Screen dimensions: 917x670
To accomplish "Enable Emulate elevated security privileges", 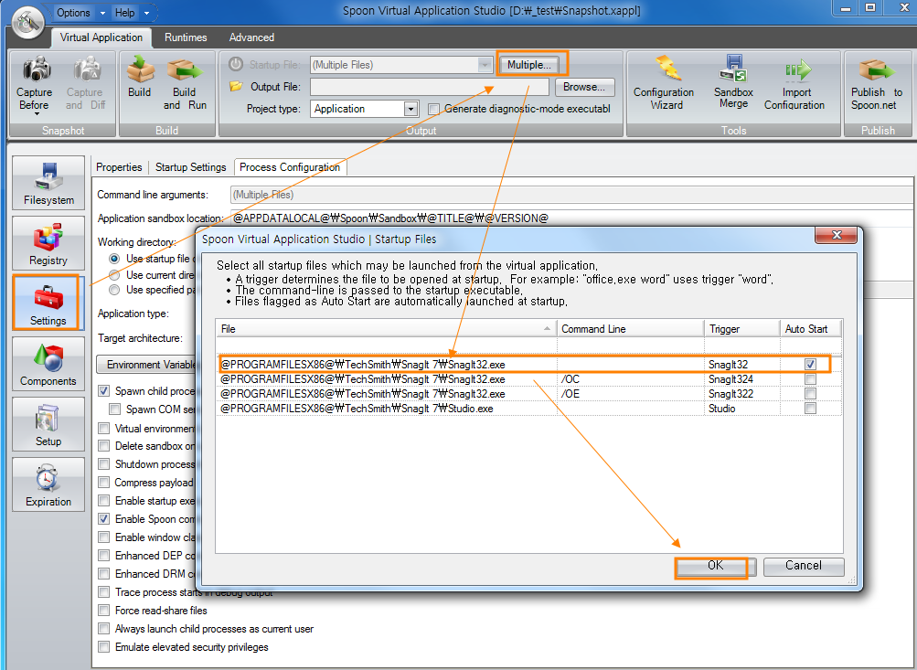I will point(103,646).
